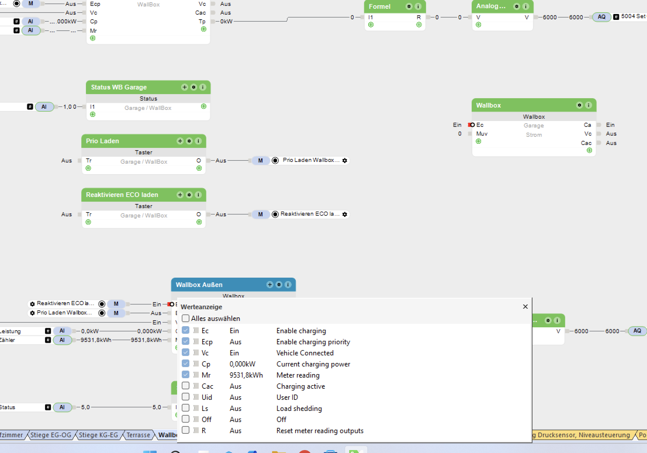647x453 pixels.
Task: Collapse inputs with minus on Prio Laden block
Action: coord(88,168)
